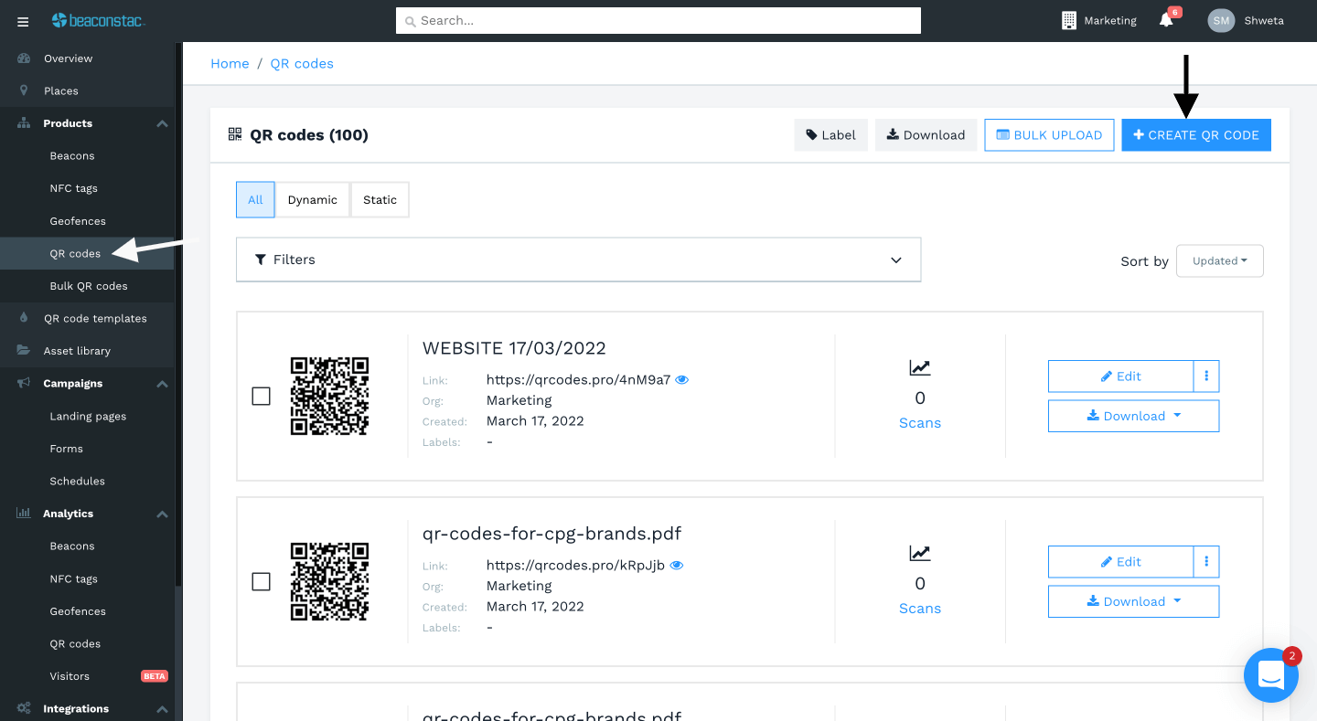Screen dimensions: 1317x721
Task: Switch to the Dynamic tab
Action: 313,199
